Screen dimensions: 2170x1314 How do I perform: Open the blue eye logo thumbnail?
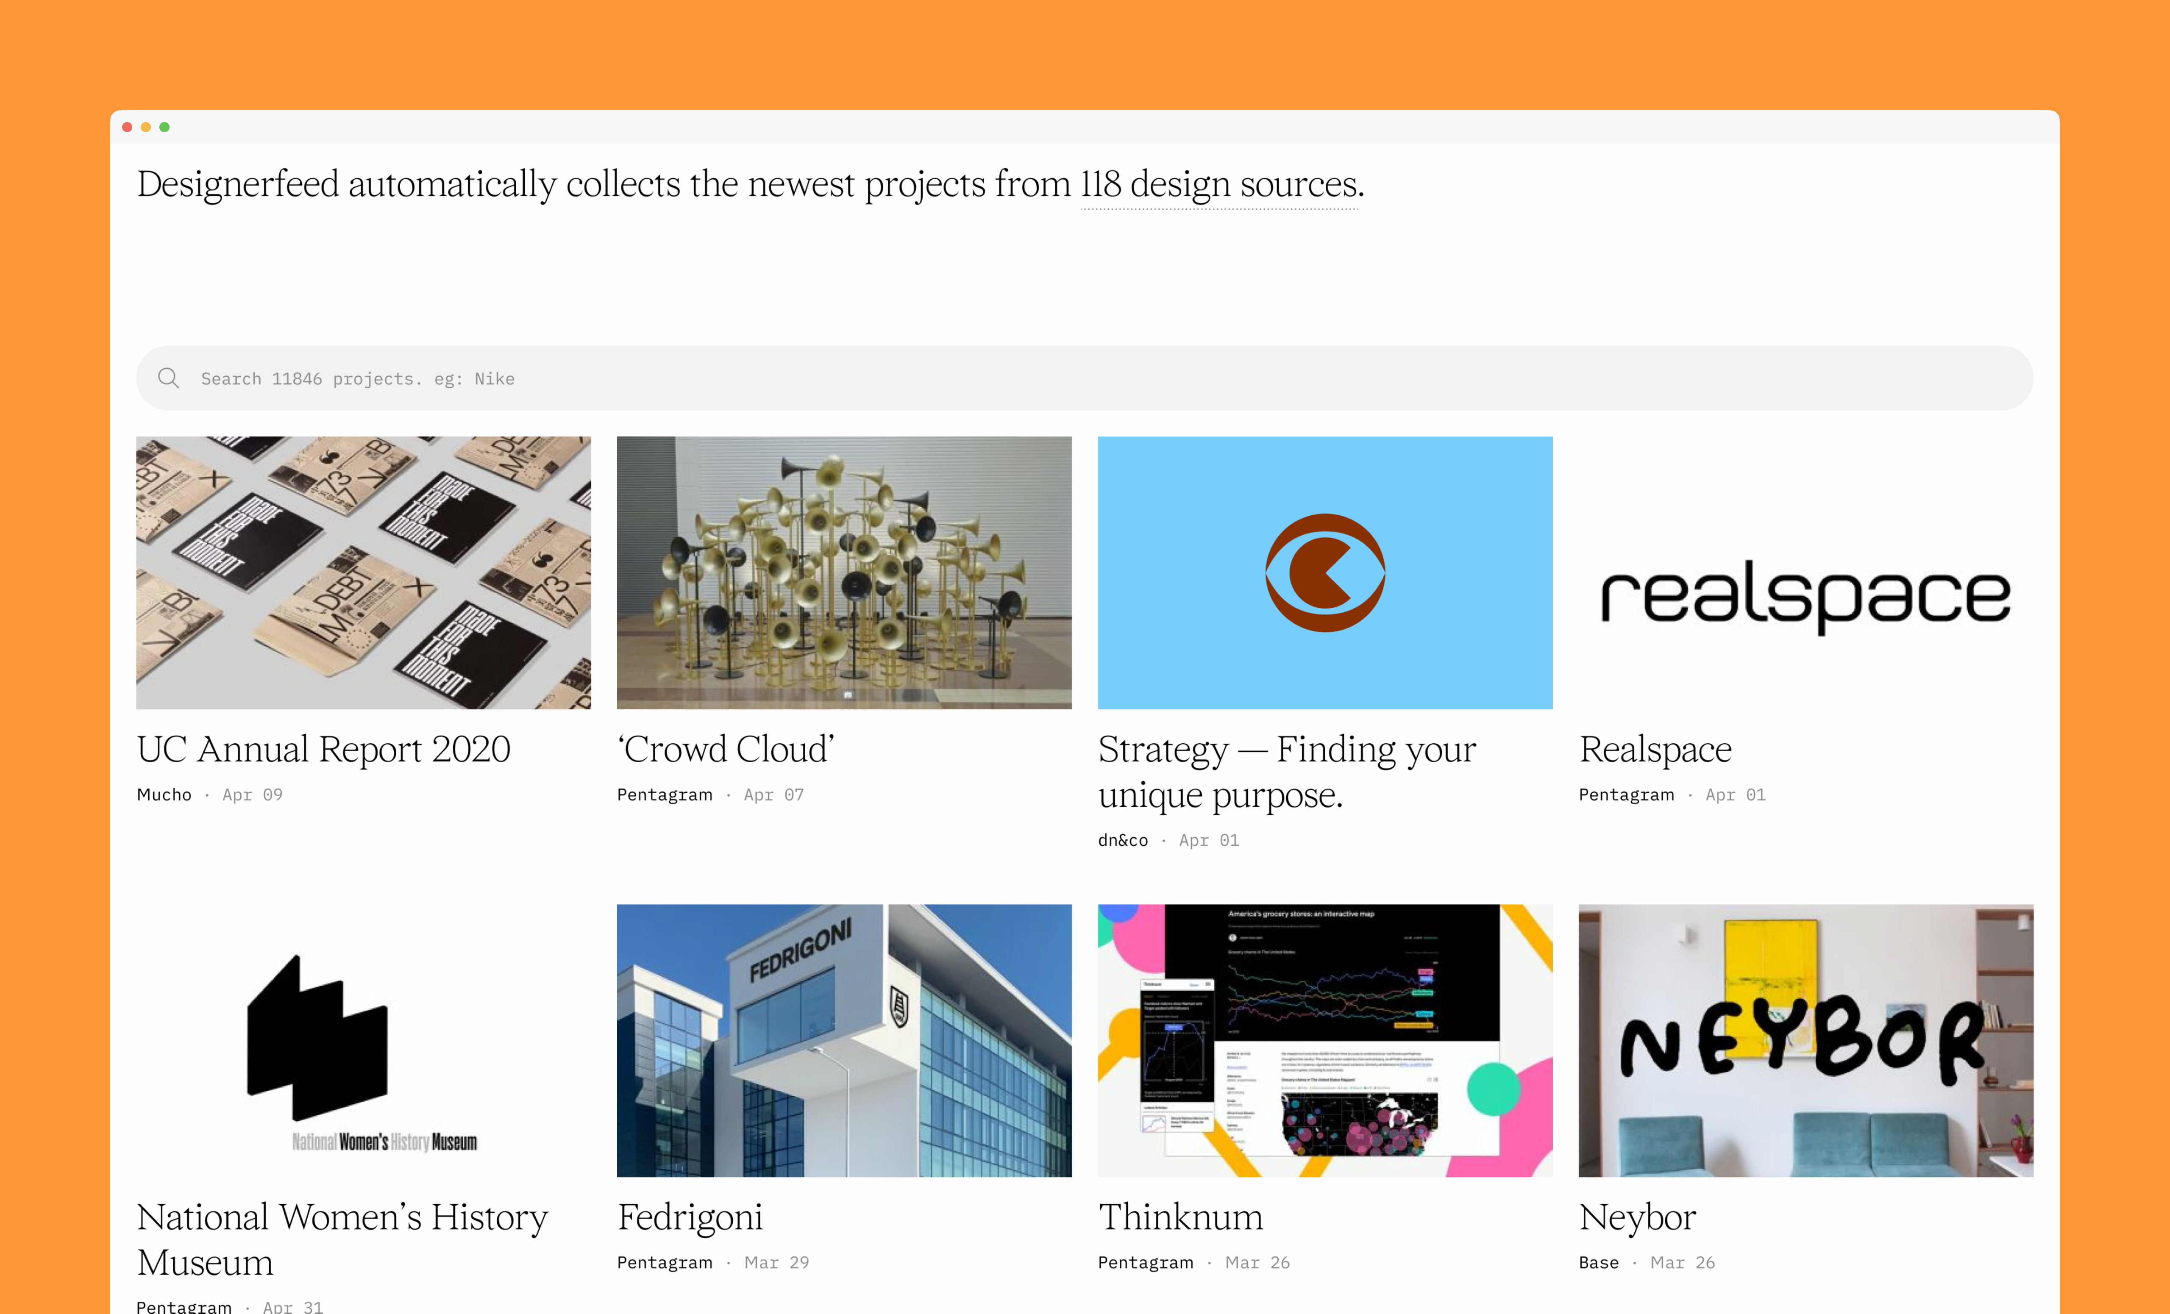tap(1324, 572)
